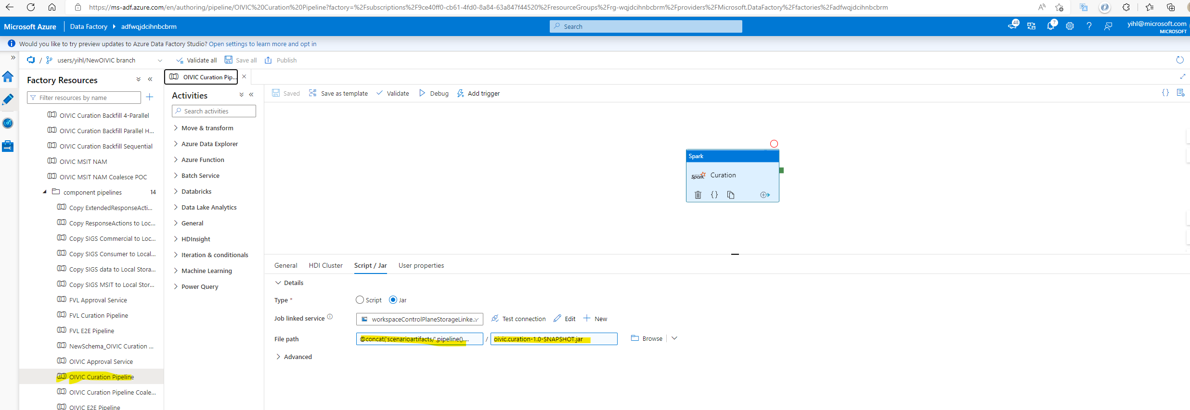The width and height of the screenshot is (1190, 410).
Task: Open OIVIC Approval Service pipeline
Action: [x=101, y=361]
